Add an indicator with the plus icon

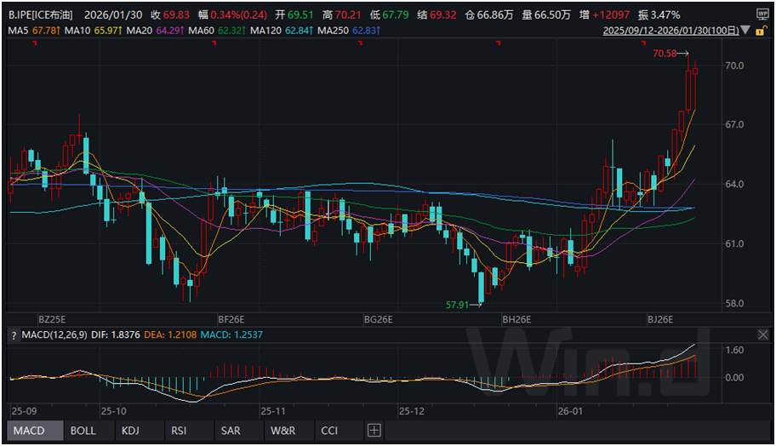coord(374,431)
